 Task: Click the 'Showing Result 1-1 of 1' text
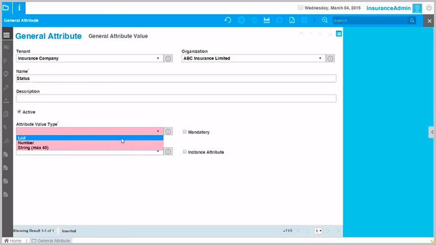pos(33,231)
